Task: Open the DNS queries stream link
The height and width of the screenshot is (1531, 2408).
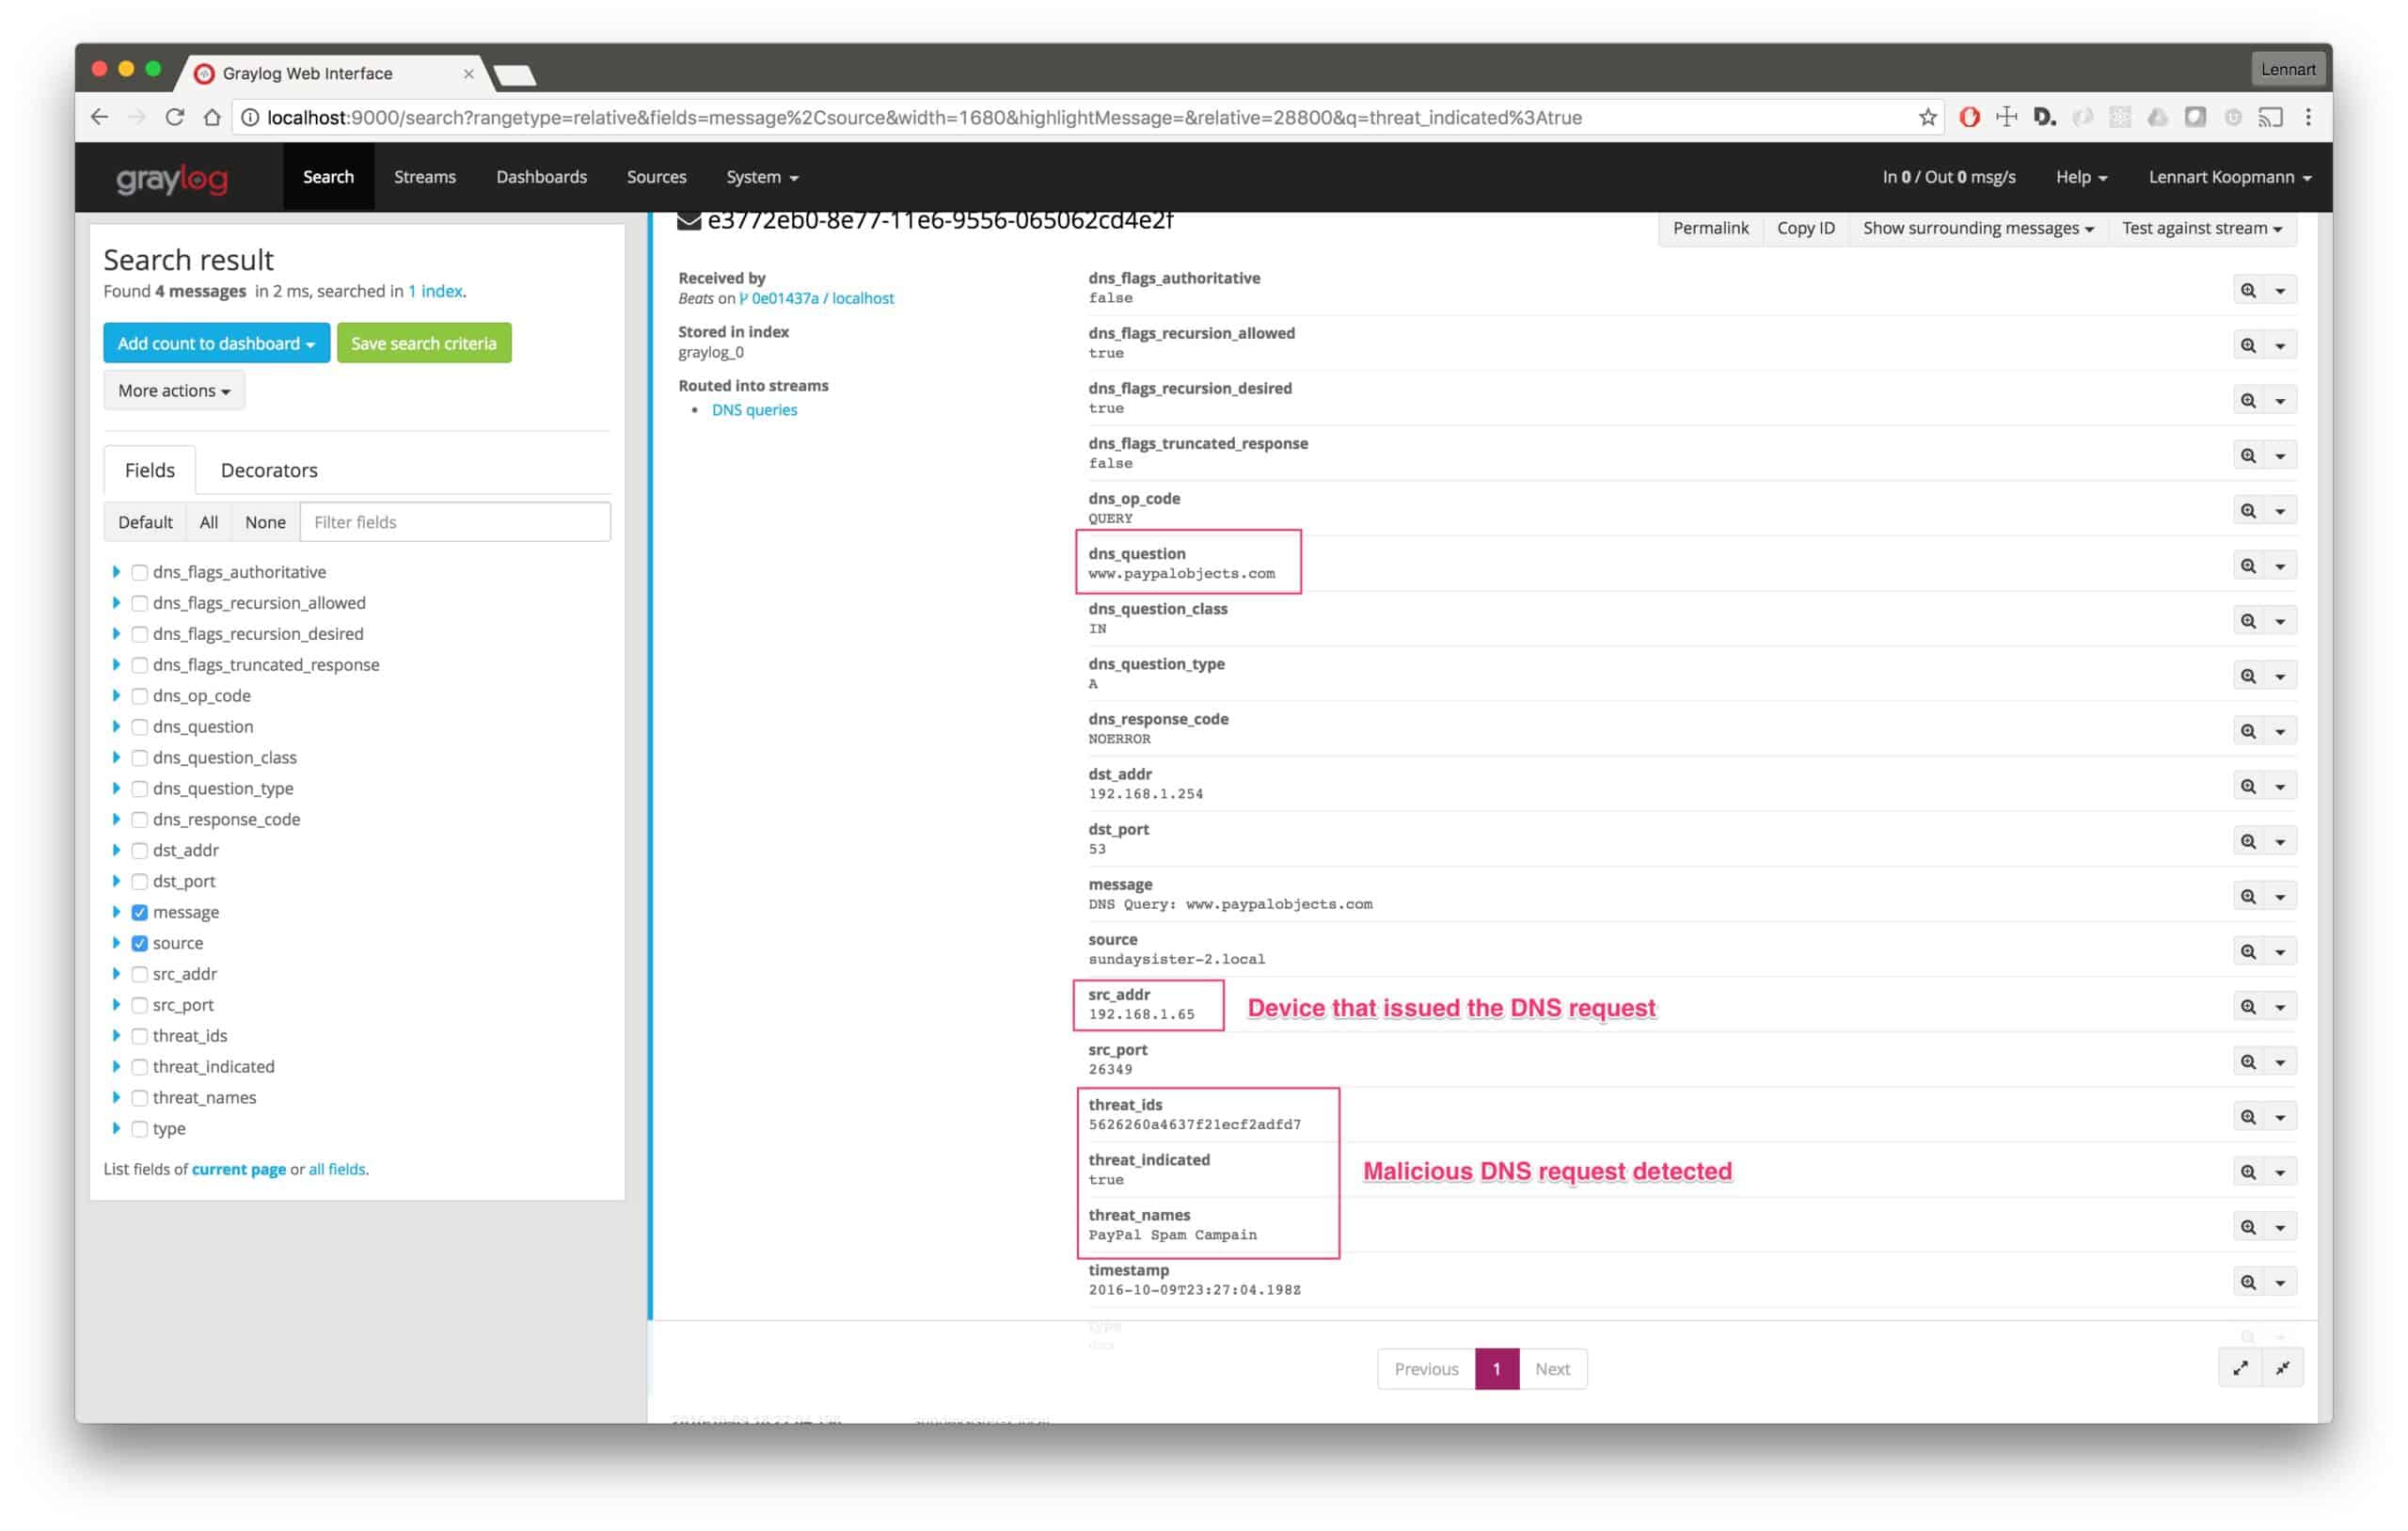Action: pyautogui.click(x=754, y=409)
